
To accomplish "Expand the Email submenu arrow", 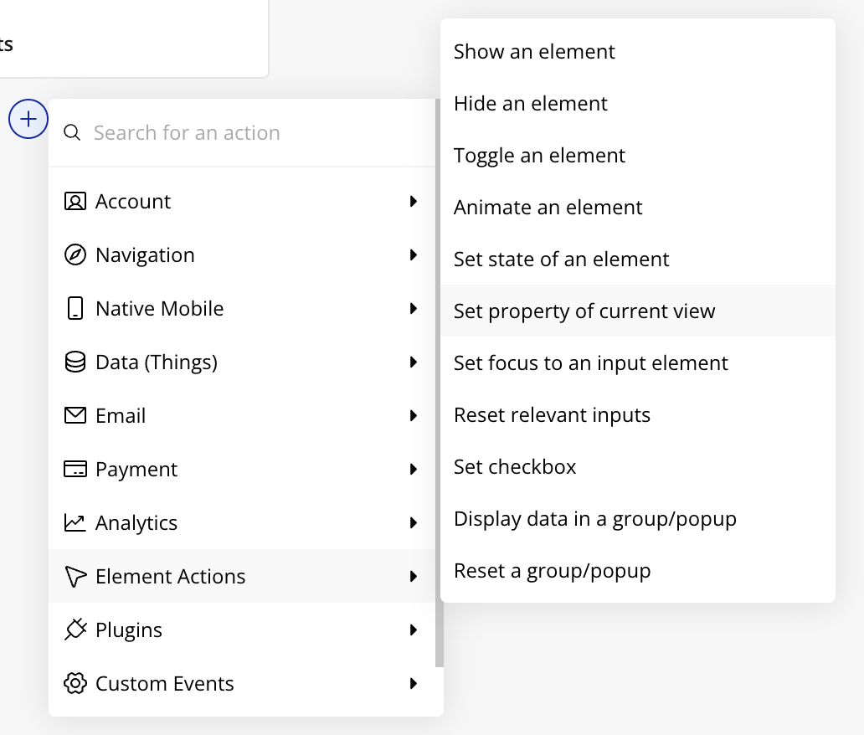I will click(414, 415).
